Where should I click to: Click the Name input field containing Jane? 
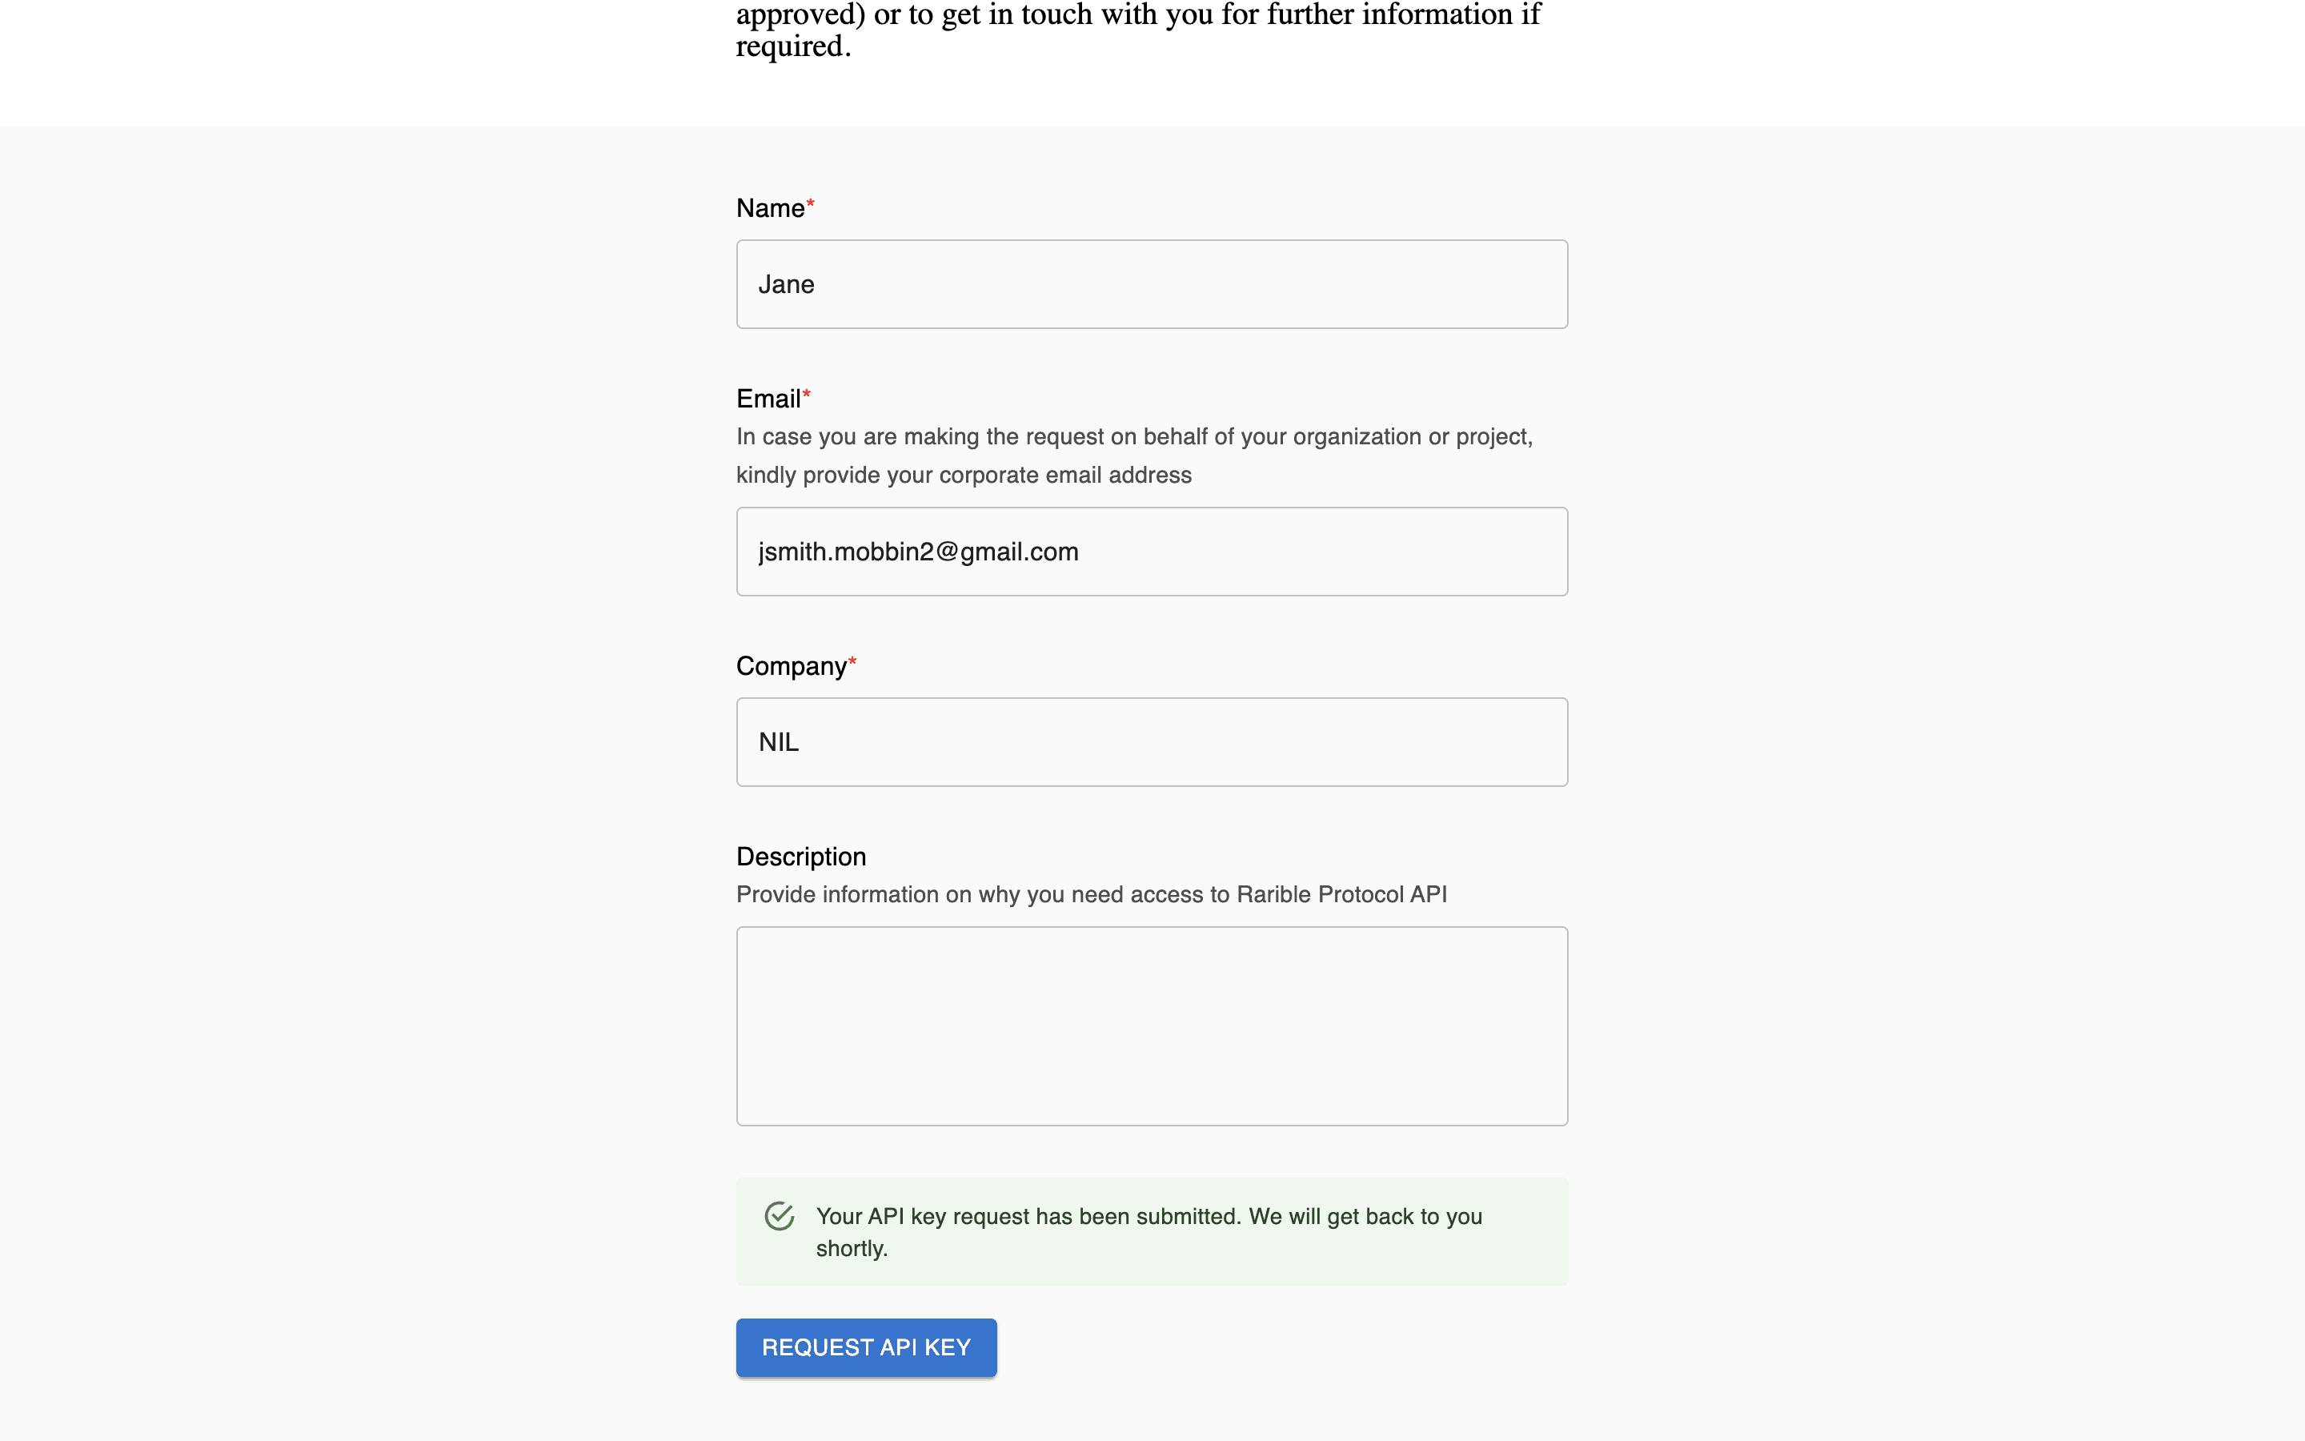[1152, 284]
